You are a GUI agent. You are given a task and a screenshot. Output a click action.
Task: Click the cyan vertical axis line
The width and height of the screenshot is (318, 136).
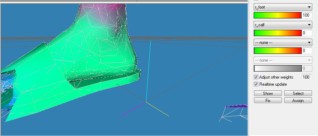click(148, 72)
